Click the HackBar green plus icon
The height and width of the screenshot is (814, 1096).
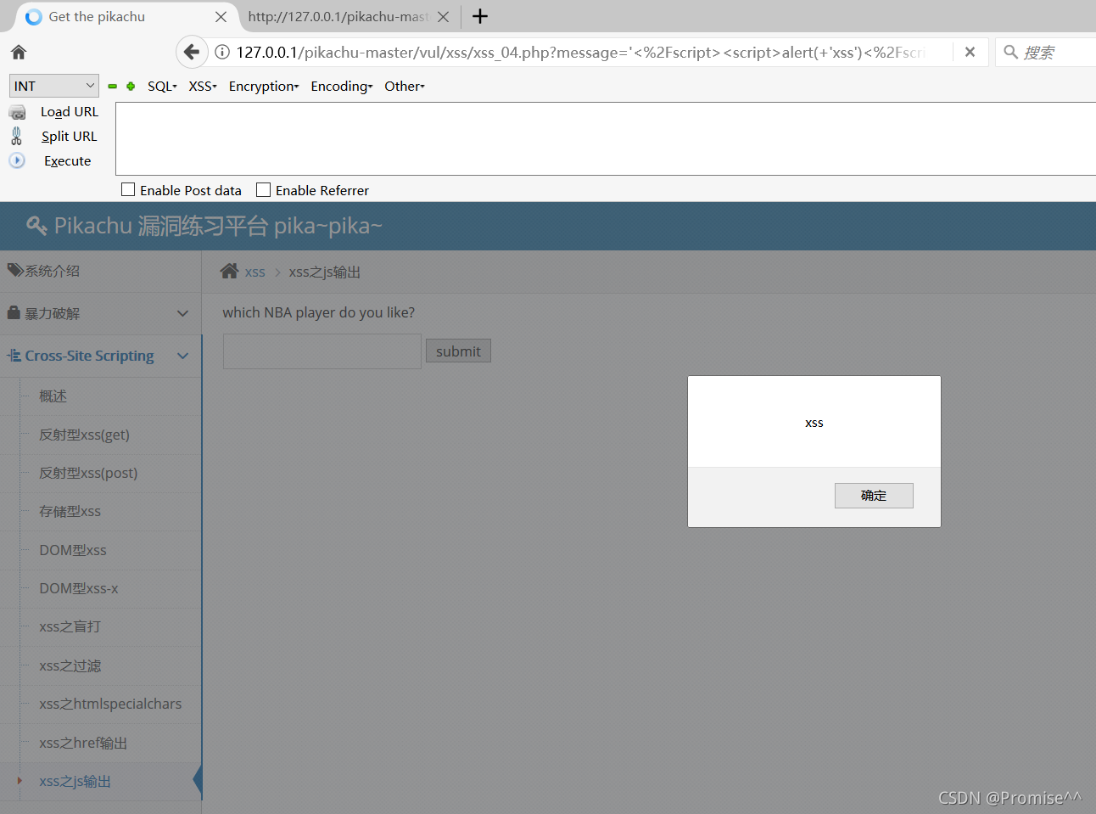(x=131, y=87)
